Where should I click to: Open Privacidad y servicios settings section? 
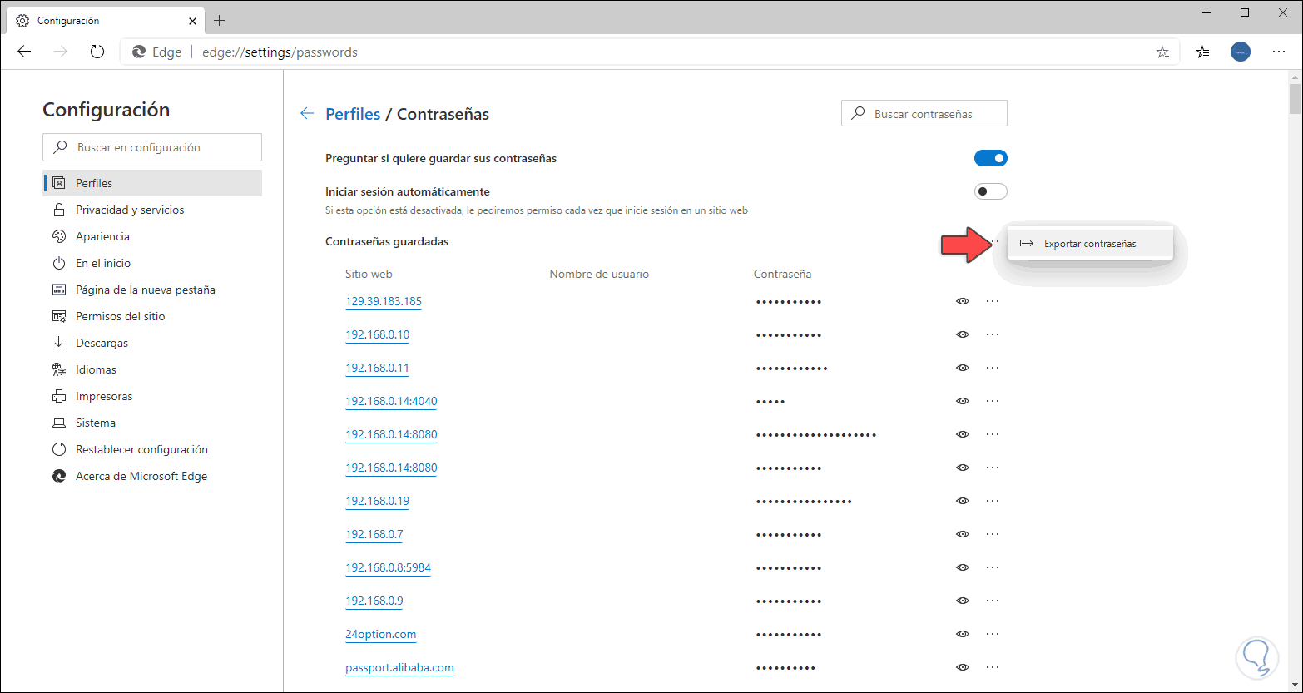click(x=130, y=210)
